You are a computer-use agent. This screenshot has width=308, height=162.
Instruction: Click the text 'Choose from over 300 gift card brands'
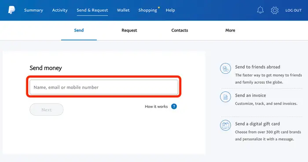(x=268, y=132)
